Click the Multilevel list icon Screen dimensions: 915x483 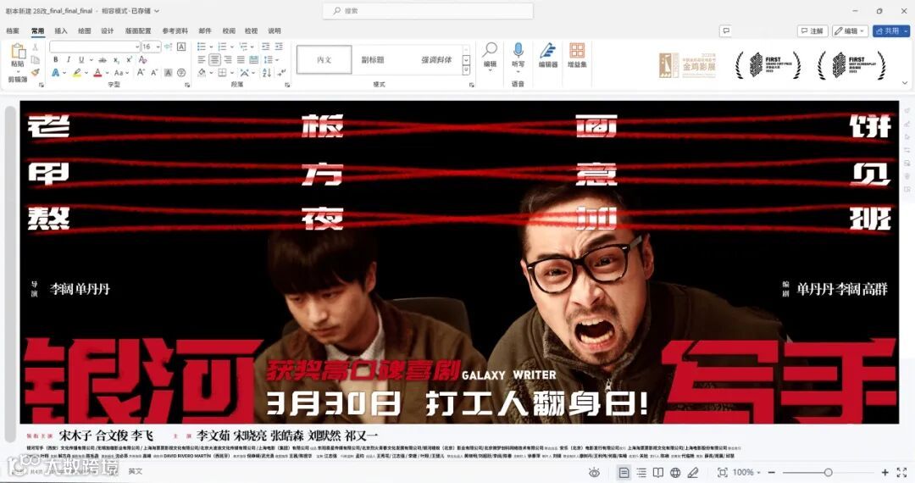point(243,47)
